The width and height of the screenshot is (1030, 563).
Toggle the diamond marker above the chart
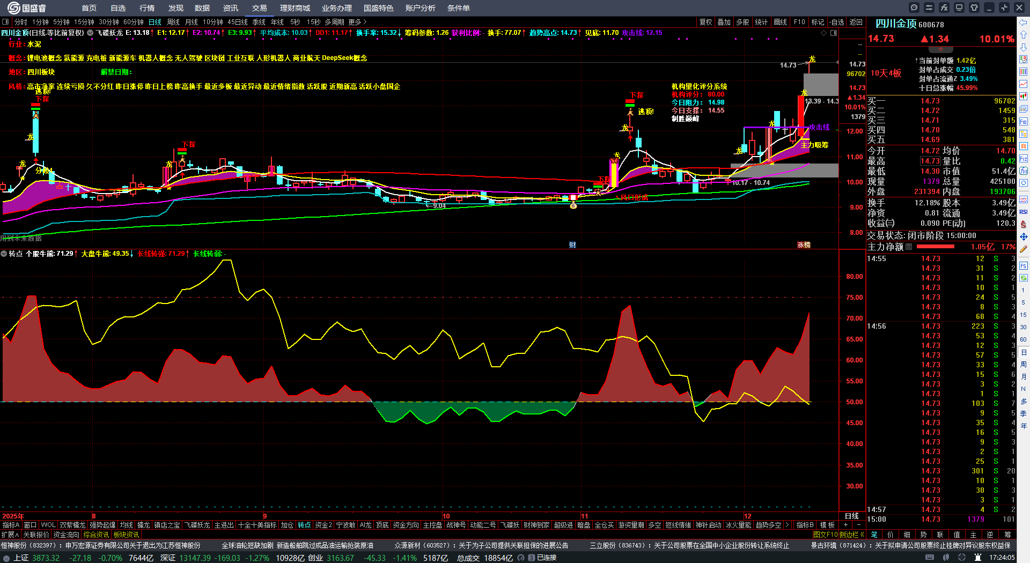point(824,33)
